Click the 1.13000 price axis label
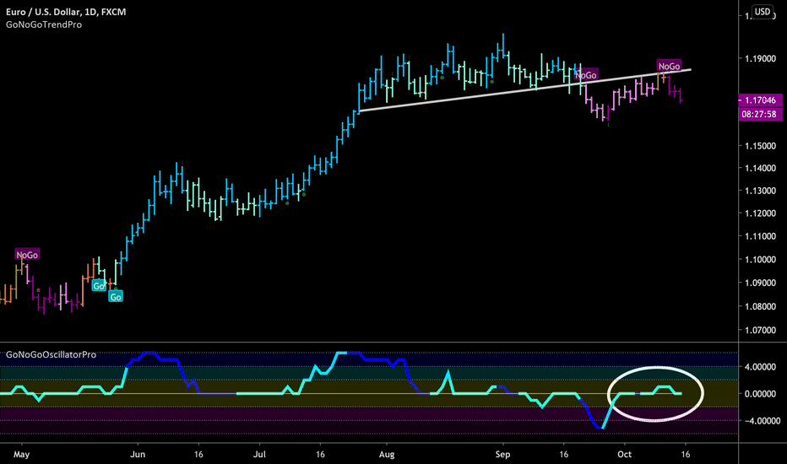787x464 pixels. pyautogui.click(x=760, y=191)
